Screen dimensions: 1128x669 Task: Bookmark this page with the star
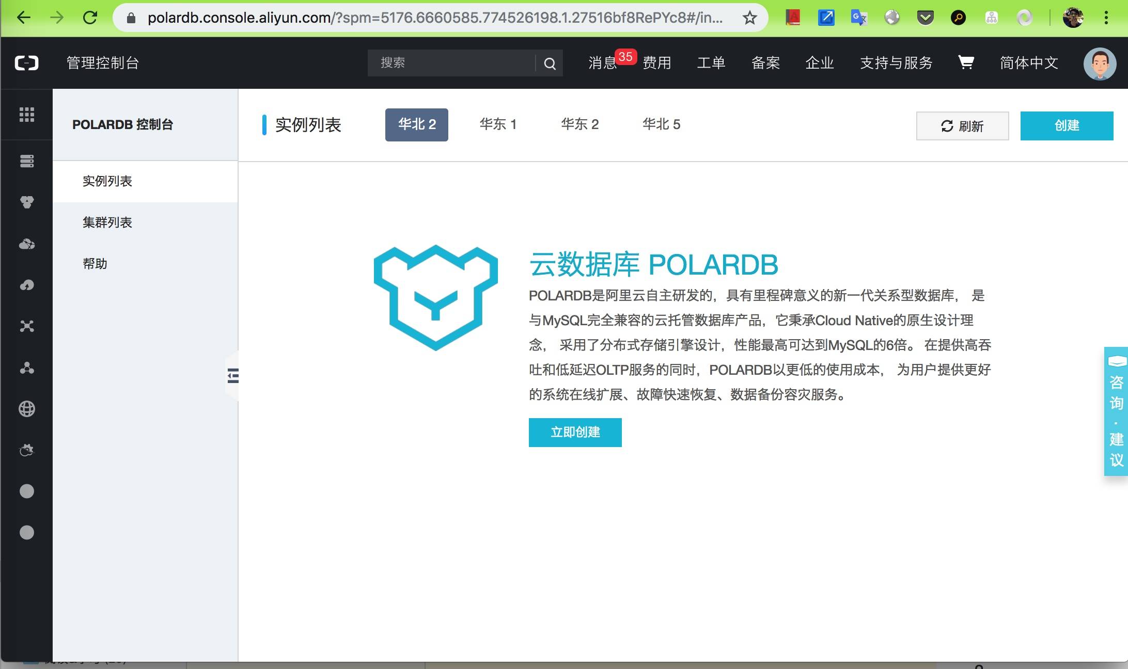pyautogui.click(x=749, y=18)
